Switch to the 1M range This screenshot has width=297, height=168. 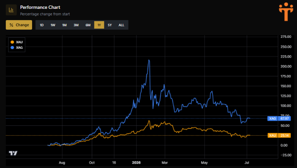click(65, 25)
